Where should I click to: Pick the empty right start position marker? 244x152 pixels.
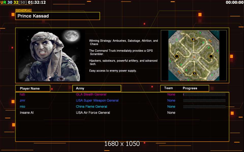(x=211, y=56)
